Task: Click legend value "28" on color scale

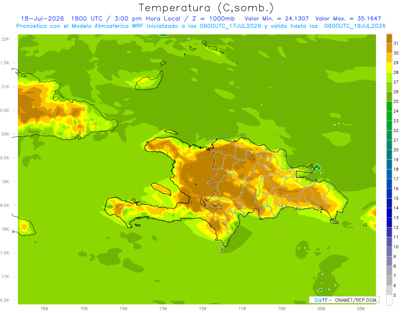Action: coord(396,72)
